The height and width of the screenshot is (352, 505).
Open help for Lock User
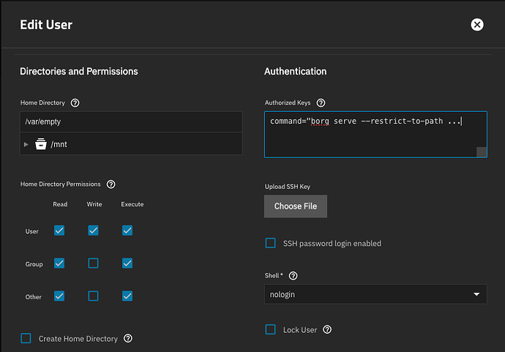coord(327,329)
